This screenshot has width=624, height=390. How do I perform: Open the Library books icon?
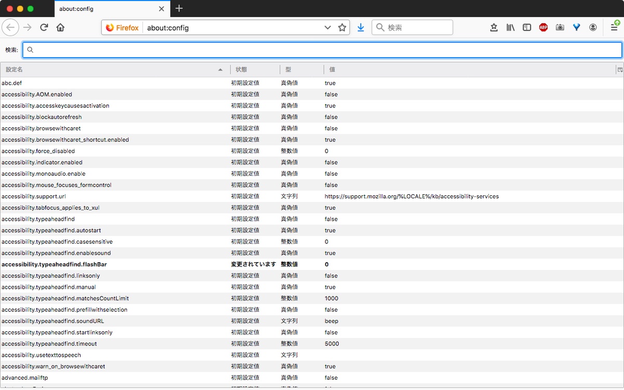coord(510,28)
